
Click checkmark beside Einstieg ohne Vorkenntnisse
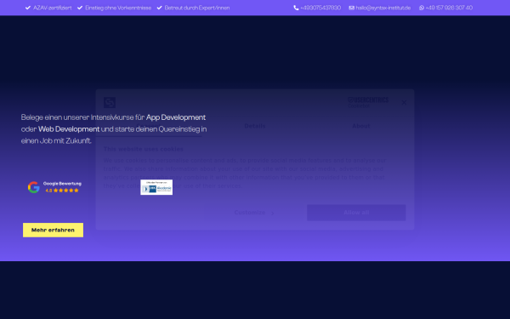click(x=80, y=8)
